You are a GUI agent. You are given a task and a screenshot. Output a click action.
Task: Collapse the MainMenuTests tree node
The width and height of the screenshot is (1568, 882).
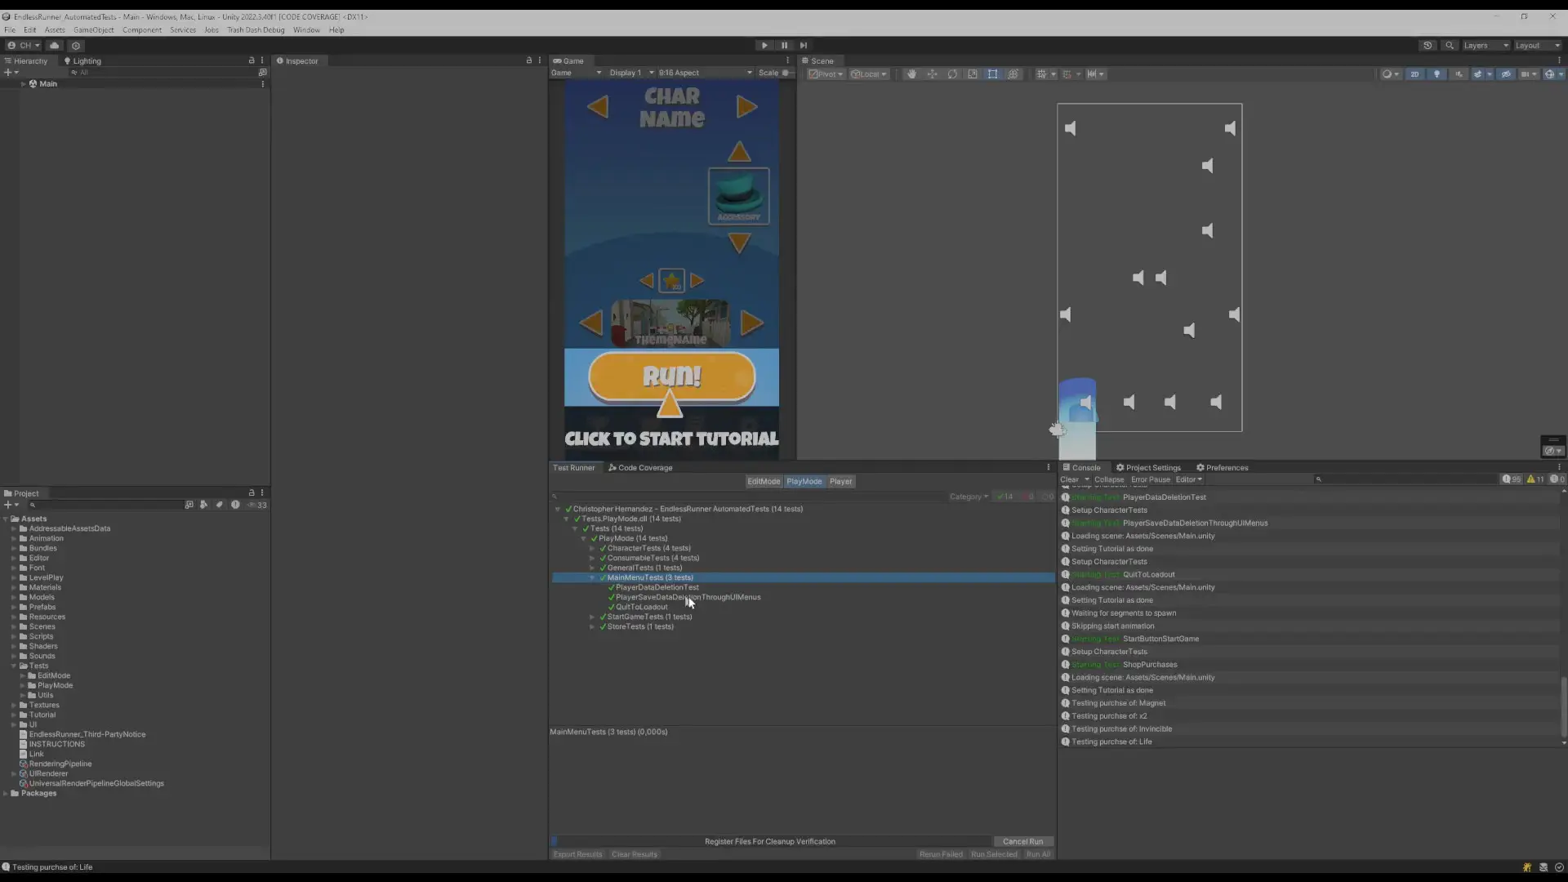(592, 578)
